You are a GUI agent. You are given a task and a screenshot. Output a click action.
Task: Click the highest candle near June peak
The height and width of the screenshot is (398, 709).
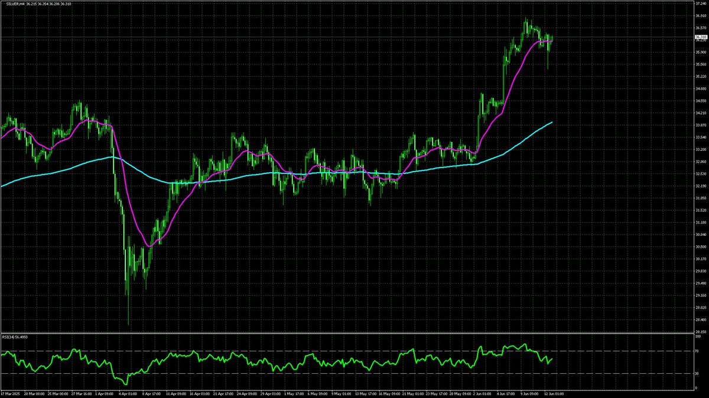(525, 20)
